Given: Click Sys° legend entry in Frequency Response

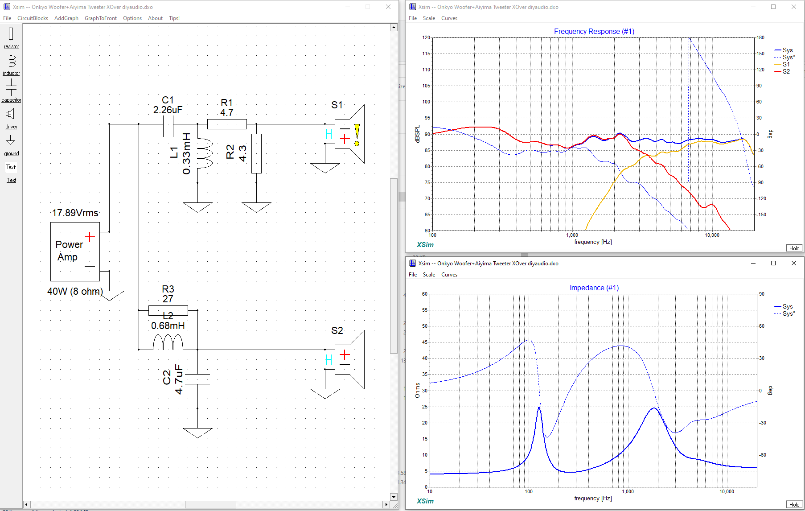Looking at the screenshot, I should (785, 57).
